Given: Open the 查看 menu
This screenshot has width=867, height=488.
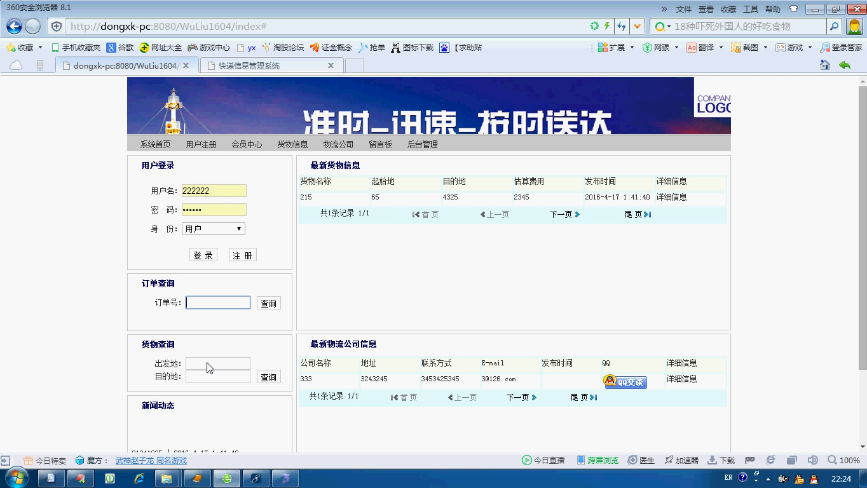Looking at the screenshot, I should tap(706, 9).
